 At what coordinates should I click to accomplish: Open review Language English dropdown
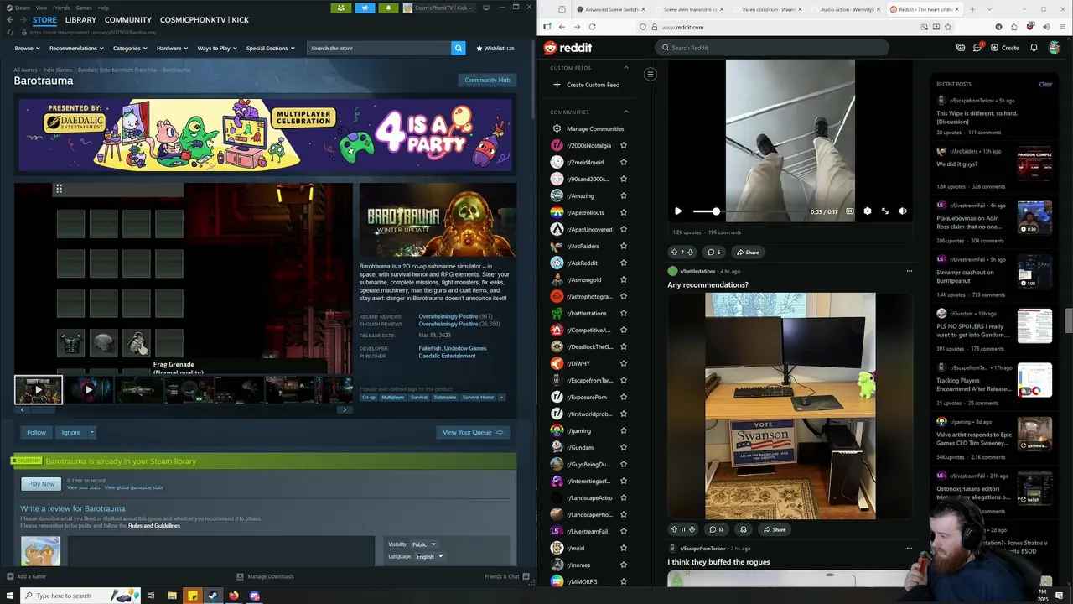[429, 556]
